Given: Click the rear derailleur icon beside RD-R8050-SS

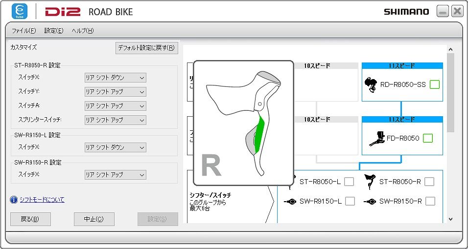Looking at the screenshot, I should click(371, 85).
